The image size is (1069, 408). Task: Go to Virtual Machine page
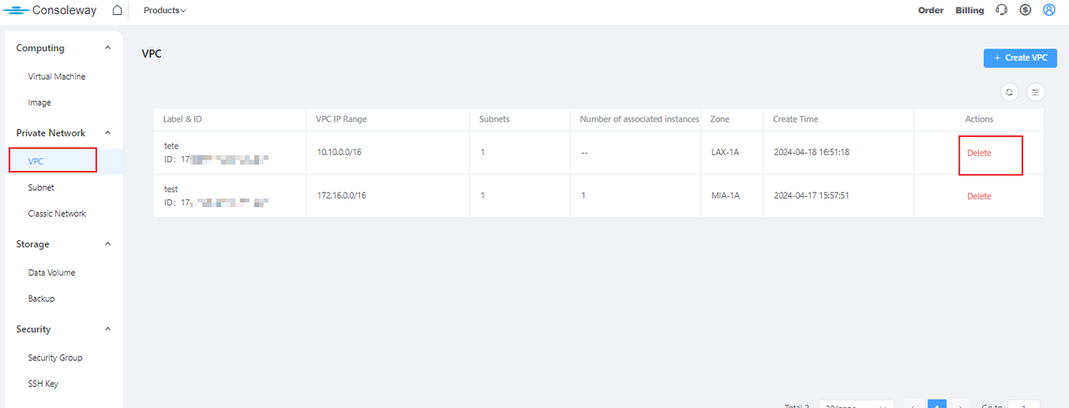click(x=57, y=77)
